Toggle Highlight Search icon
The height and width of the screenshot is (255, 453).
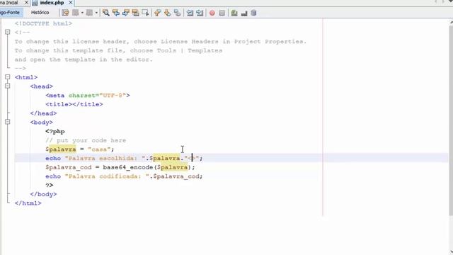[135, 13]
